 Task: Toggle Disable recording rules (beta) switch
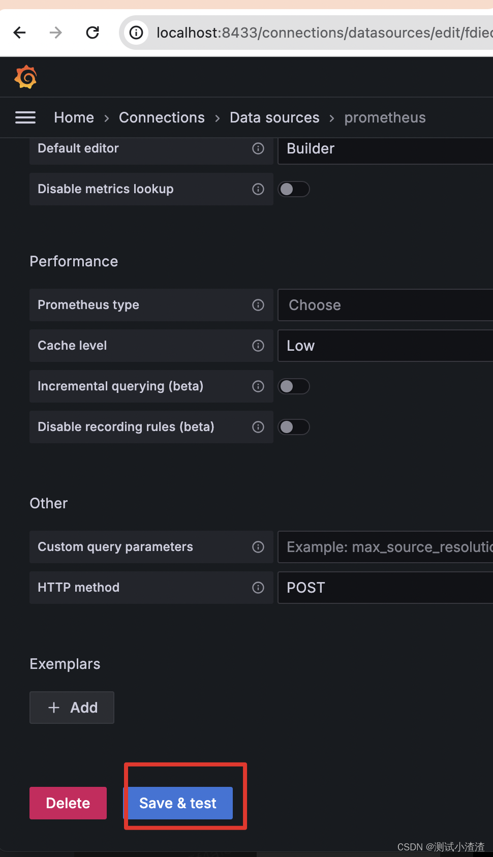(x=294, y=427)
